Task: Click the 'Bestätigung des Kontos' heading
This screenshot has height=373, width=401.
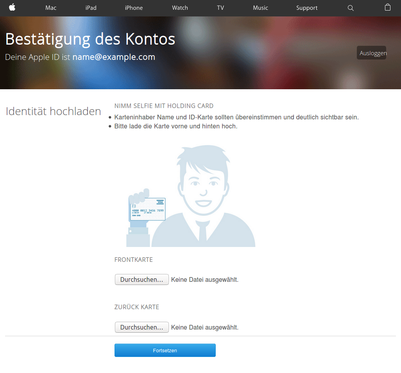Action: coord(90,39)
